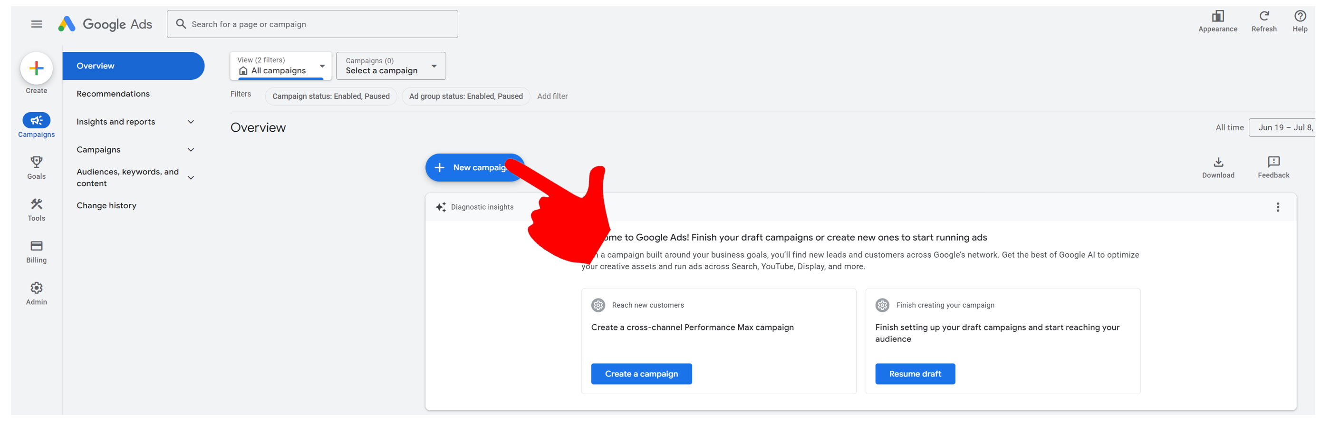Viewport: 1321px width, 425px height.
Task: Open the Feedback icon
Action: point(1273,163)
